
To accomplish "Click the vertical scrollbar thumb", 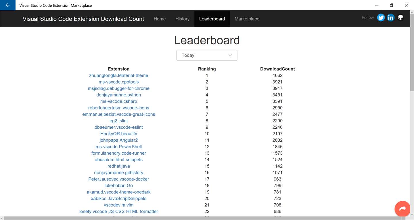I will click(412, 53).
